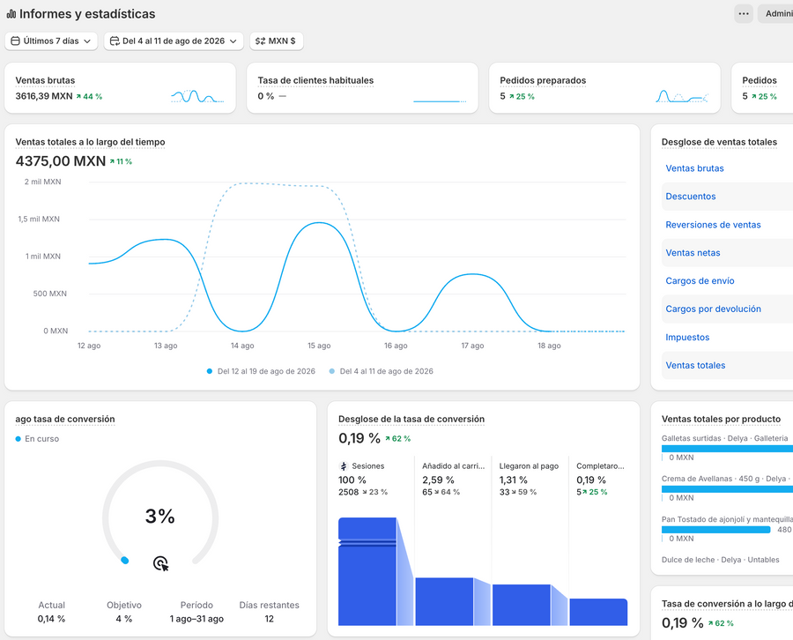Click the Sesiones funnel bar

tap(367, 571)
